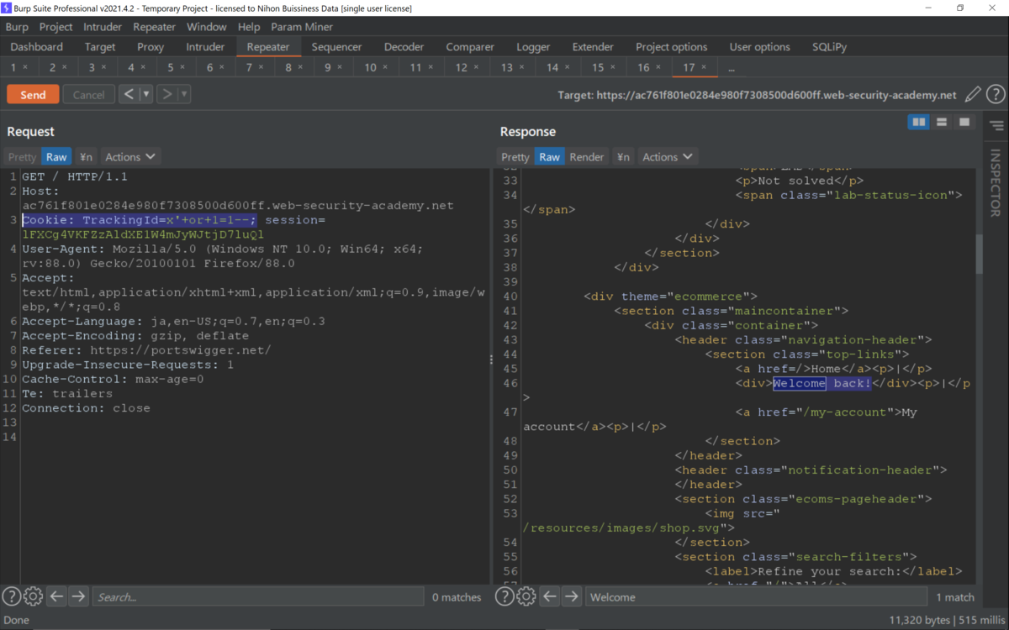Click highlighted Cookie TrackingId text in request
Screen dimensions: 1009x630
[139, 220]
